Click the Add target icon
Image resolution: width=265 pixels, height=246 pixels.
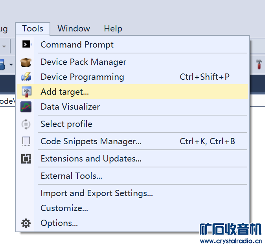tap(26, 92)
